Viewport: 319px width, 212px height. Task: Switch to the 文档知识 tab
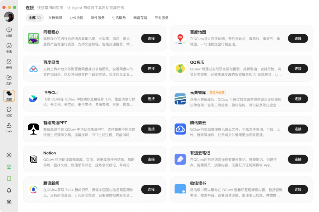click(55, 18)
